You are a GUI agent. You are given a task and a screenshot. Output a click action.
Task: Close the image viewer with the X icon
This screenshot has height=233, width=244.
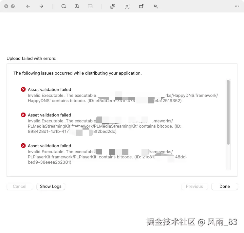click(6, 6)
